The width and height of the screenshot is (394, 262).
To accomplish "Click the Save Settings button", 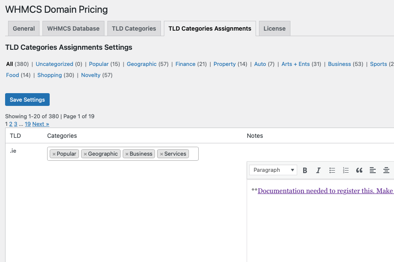I will coord(28,100).
